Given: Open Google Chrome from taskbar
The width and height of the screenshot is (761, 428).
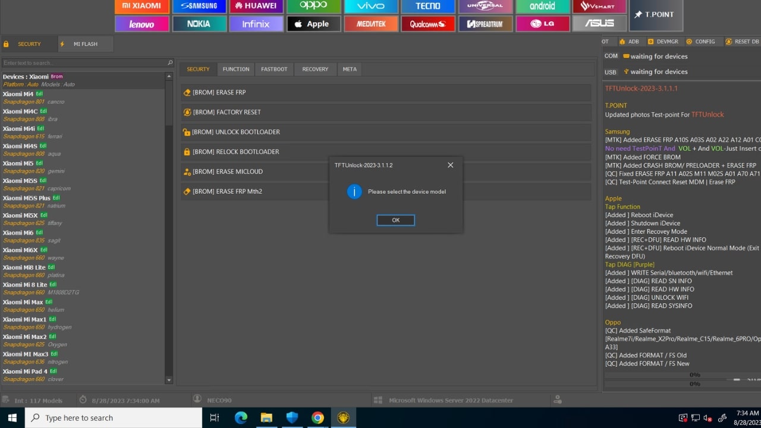Looking at the screenshot, I should click(317, 418).
